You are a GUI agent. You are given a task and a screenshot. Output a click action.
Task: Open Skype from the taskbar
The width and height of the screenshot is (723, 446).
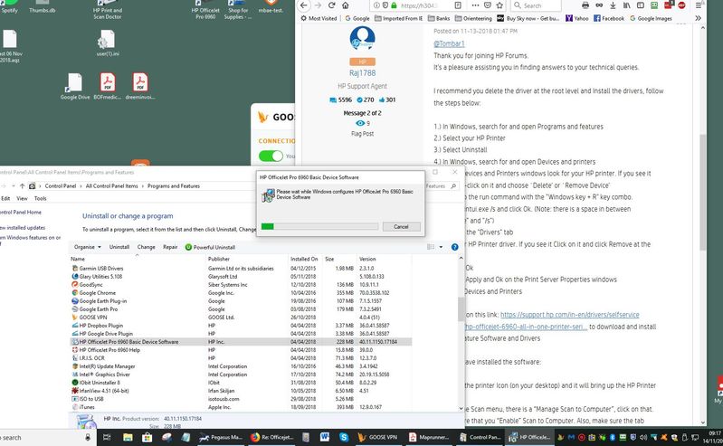click(344, 437)
